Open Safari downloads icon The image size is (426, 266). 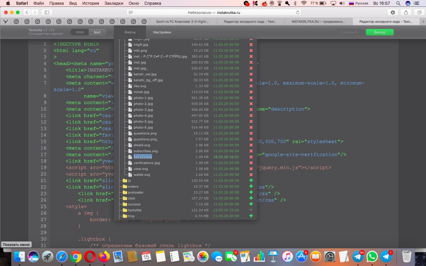coord(393,12)
